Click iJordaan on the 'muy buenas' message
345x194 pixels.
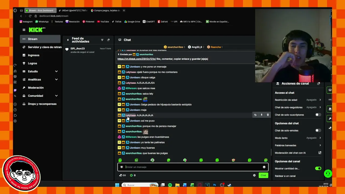[135, 148]
